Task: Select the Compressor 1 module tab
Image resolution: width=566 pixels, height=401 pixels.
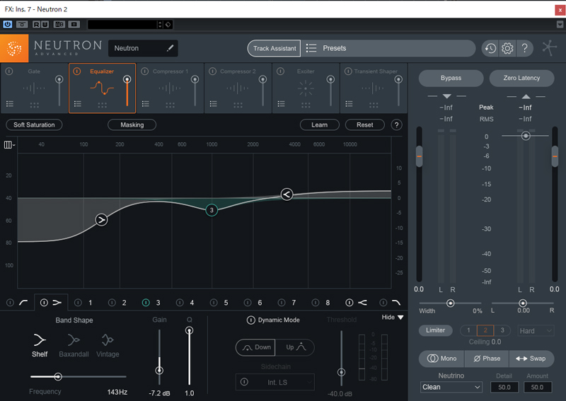Action: pyautogui.click(x=170, y=88)
